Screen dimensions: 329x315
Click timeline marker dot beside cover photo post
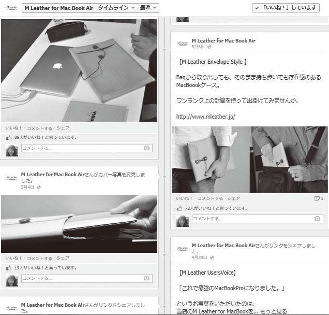point(165,177)
